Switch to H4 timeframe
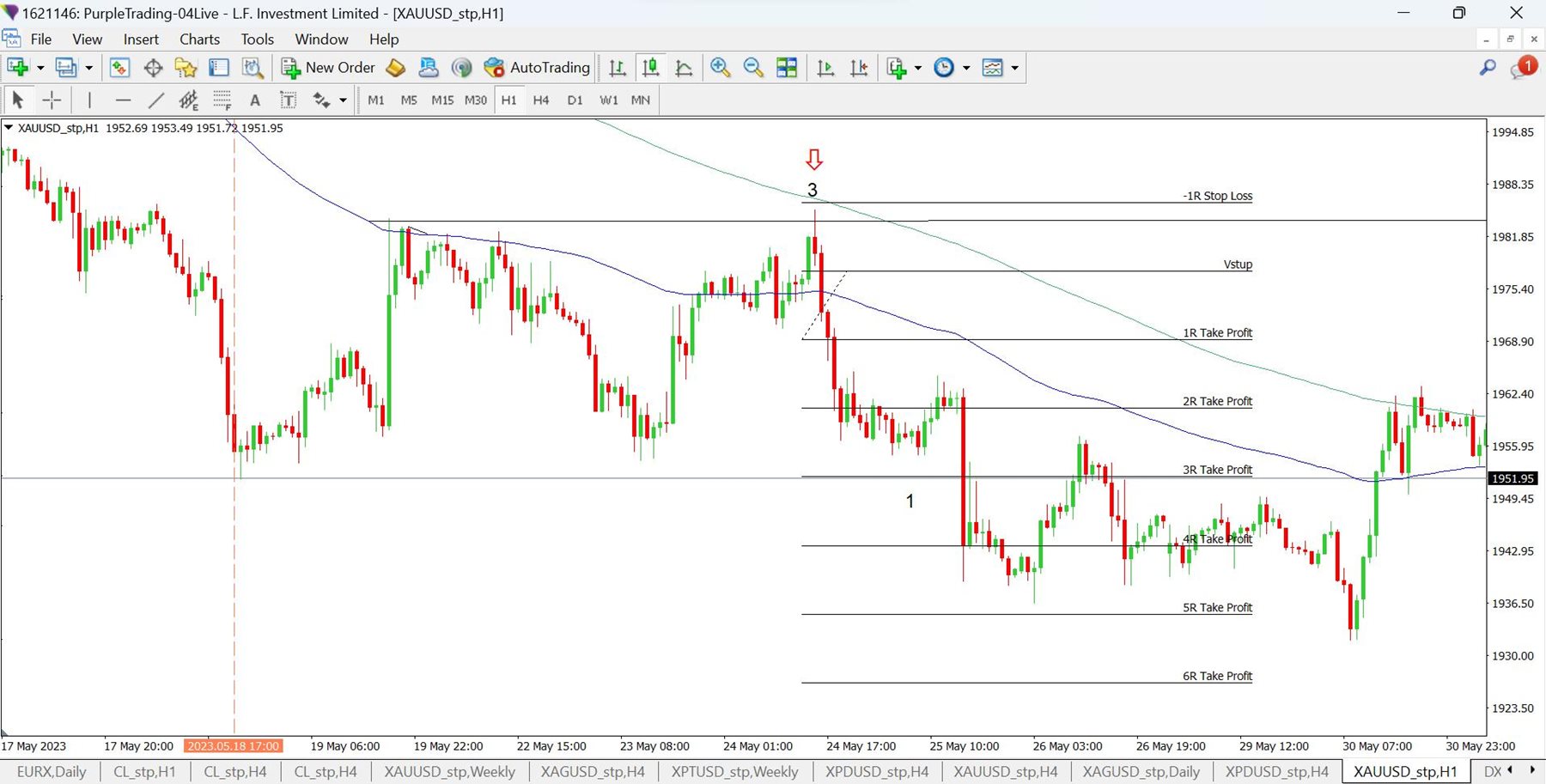This screenshot has width=1546, height=784. click(x=541, y=100)
